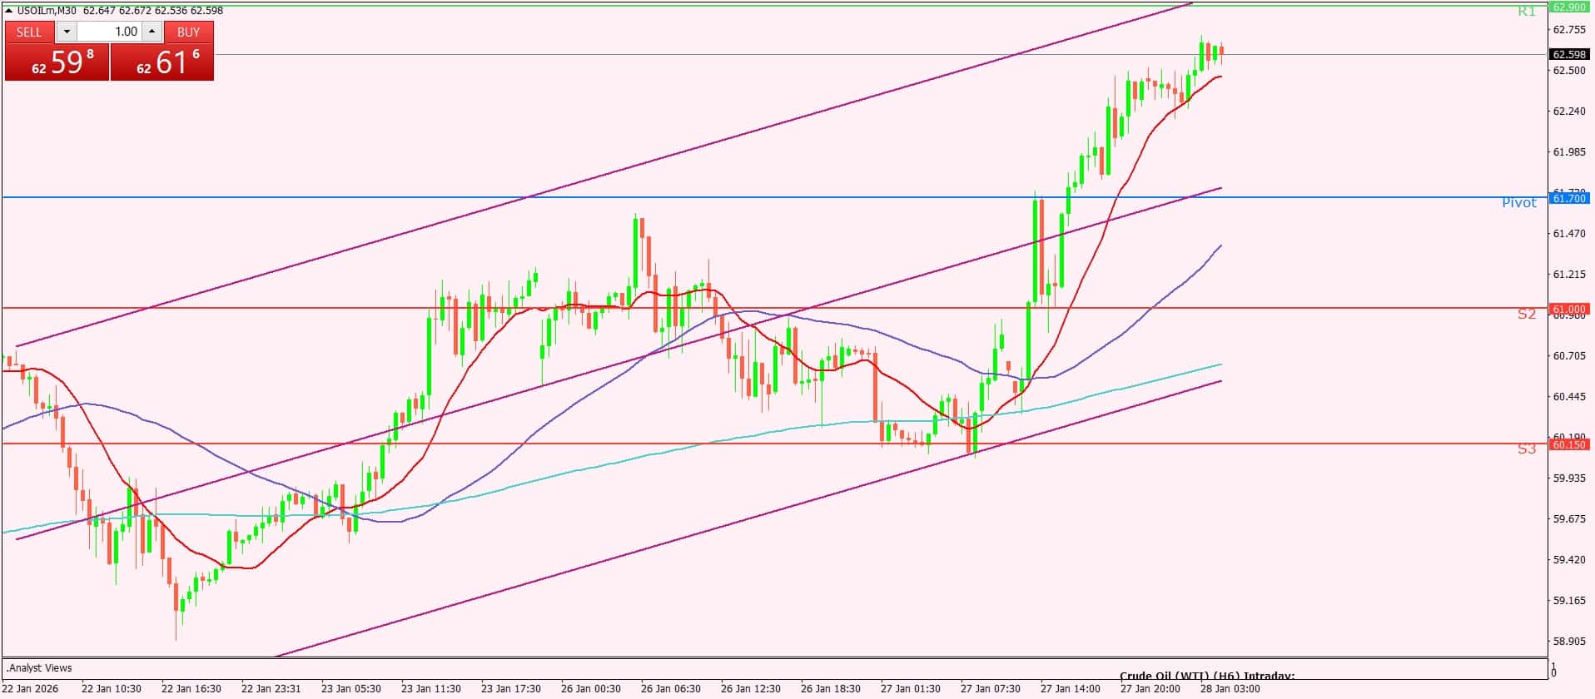Image resolution: width=1595 pixels, height=699 pixels.
Task: Click the 59.935 price axis value
Action: click(1570, 478)
